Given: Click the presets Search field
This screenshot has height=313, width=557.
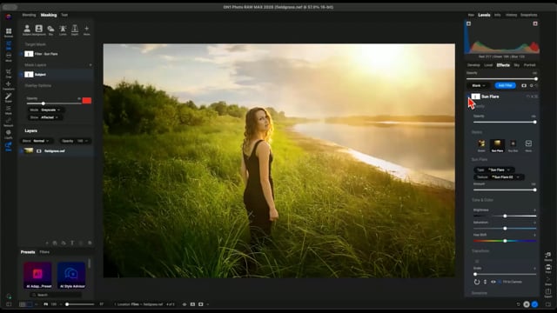Looking at the screenshot, I should pos(56,295).
